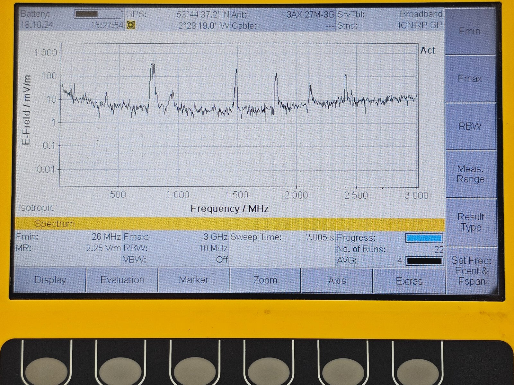Open the Display menu
The height and width of the screenshot is (385, 514).
tap(51, 280)
